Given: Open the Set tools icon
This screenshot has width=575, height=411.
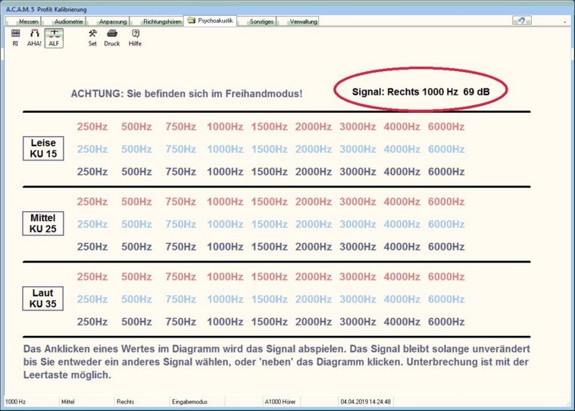Looking at the screenshot, I should click(x=92, y=38).
